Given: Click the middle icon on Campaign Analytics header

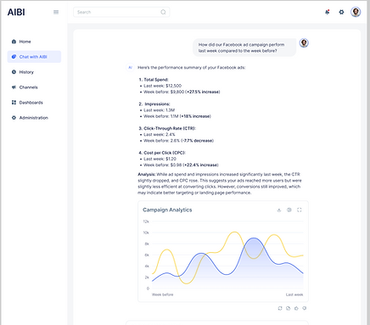Looking at the screenshot, I should pyautogui.click(x=289, y=210).
